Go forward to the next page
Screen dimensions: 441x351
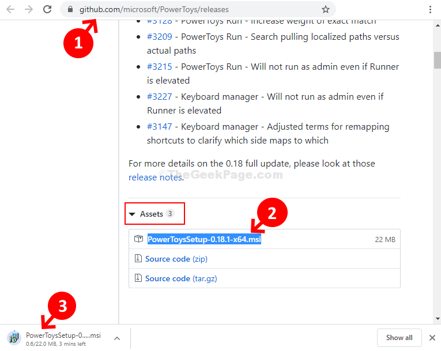(29, 9)
